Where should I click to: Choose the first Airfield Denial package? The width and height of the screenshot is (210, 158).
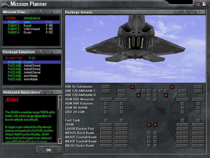(32, 66)
